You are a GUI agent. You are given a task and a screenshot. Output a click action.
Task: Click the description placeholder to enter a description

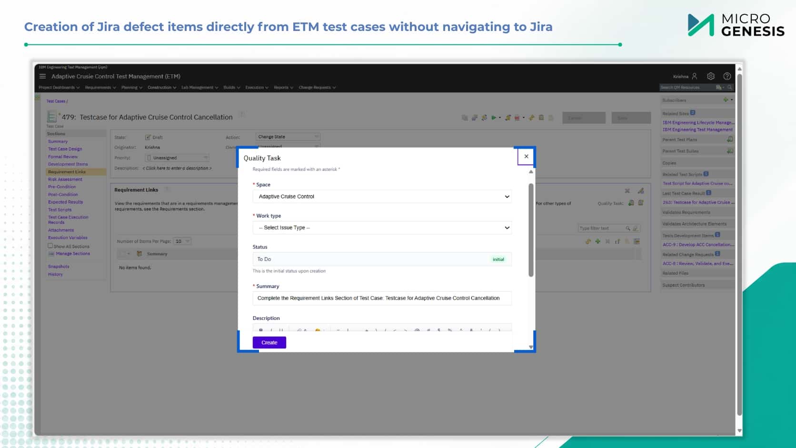click(x=177, y=168)
